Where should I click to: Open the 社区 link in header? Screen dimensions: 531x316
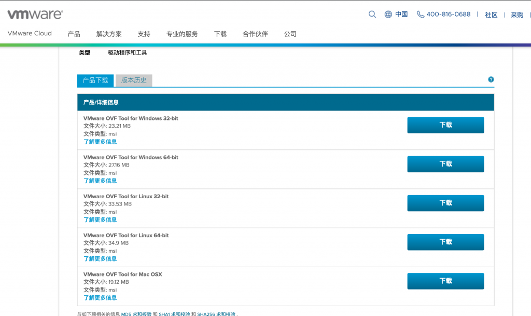[491, 15]
